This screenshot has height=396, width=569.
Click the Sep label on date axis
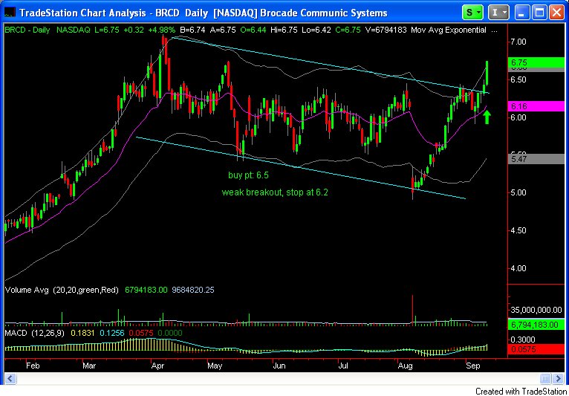472,366
